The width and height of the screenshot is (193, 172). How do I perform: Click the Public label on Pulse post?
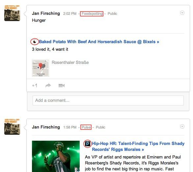pos(100,127)
